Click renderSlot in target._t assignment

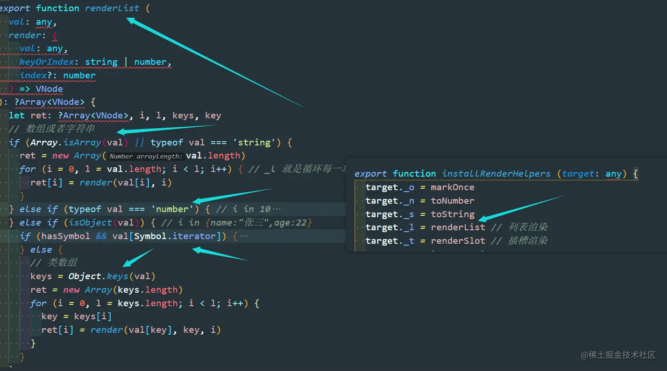(458, 241)
